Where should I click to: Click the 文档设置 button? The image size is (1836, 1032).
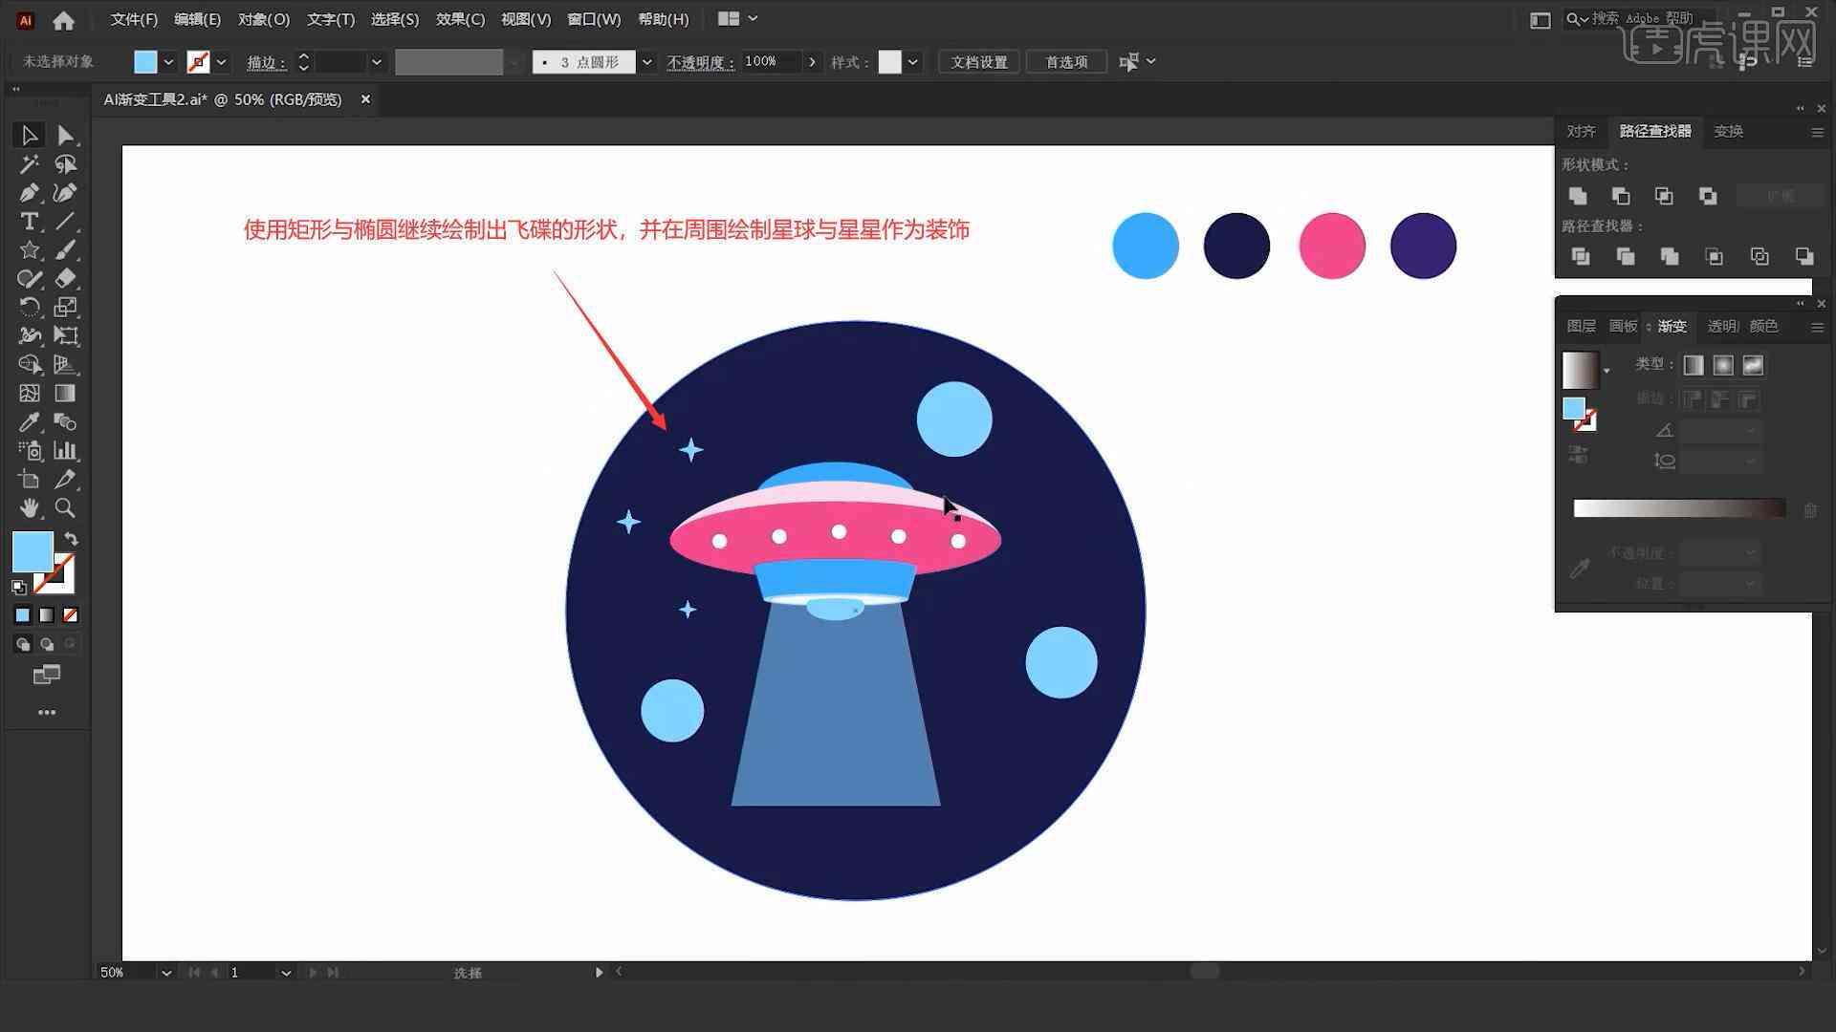tap(982, 60)
